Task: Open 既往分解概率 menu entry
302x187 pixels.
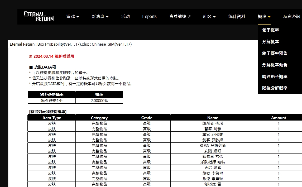Action: pos(275,88)
